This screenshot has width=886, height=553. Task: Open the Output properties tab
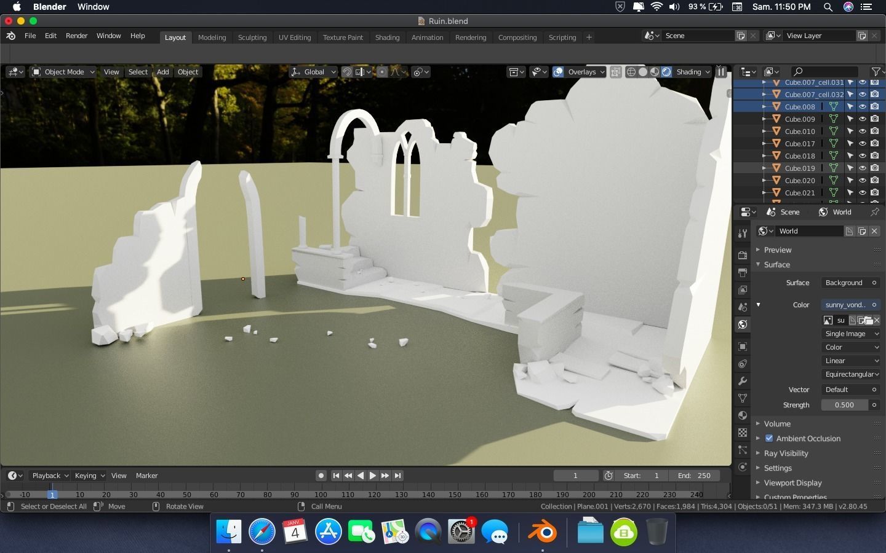743,272
